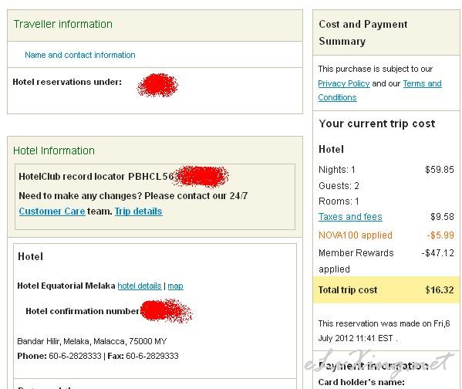Click the HotelClub record locator text
462x389 pixels.
pyautogui.click(x=96, y=177)
